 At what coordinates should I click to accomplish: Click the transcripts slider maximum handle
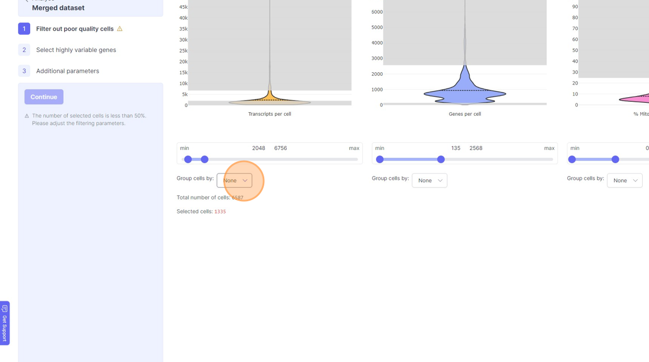point(205,159)
